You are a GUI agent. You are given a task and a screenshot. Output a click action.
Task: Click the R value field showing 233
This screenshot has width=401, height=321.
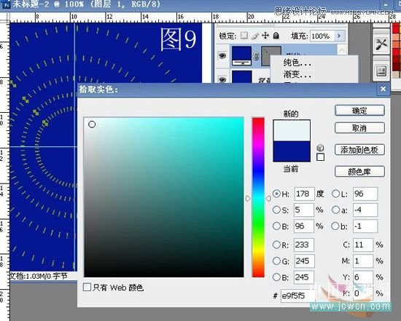pos(304,245)
